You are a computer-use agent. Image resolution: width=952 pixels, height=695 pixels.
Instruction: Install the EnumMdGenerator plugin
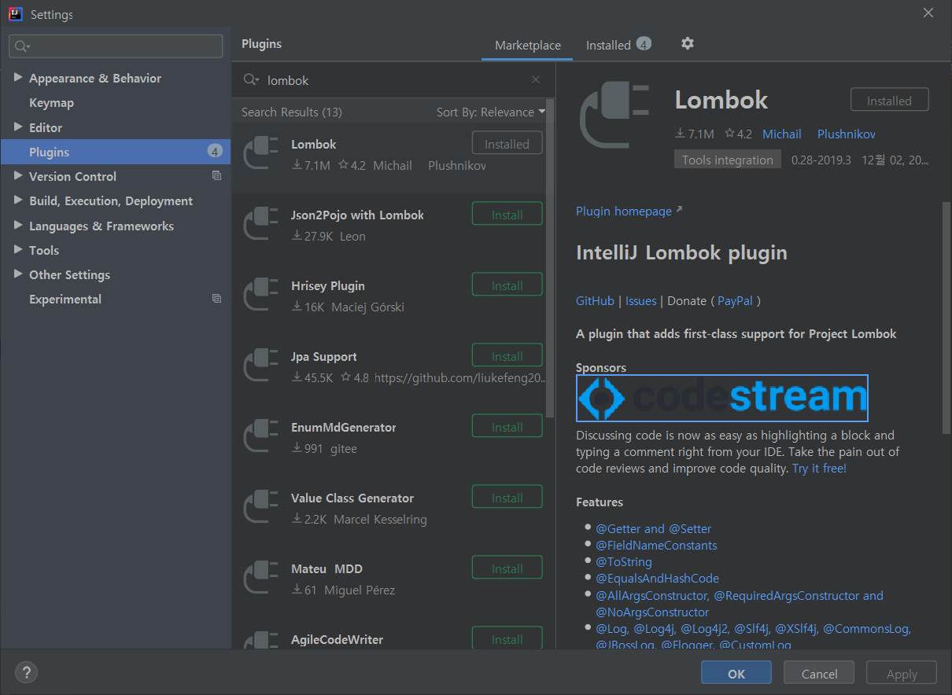pos(507,427)
